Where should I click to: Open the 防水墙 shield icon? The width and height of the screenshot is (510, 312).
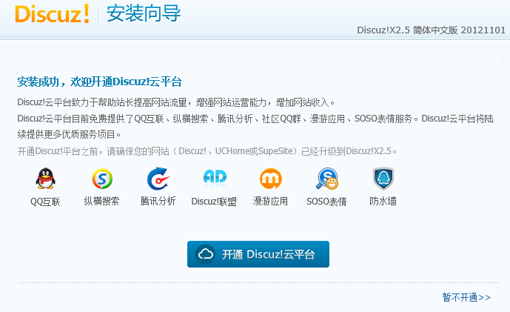(383, 179)
